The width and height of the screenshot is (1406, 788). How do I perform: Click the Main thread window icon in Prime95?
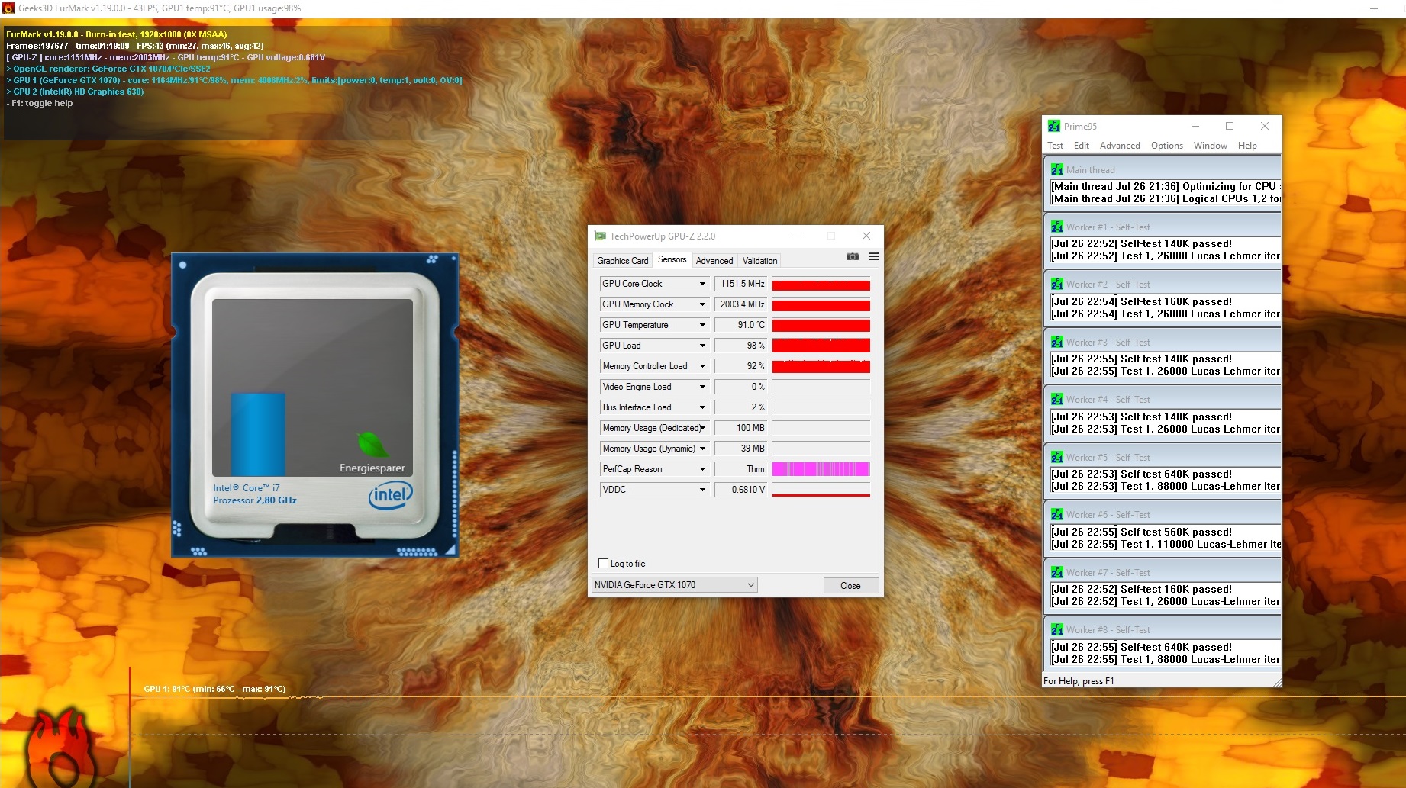pyautogui.click(x=1056, y=169)
